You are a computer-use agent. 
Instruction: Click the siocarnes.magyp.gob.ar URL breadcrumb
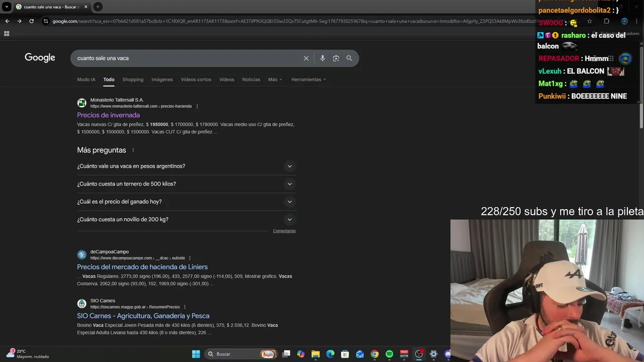(135, 307)
